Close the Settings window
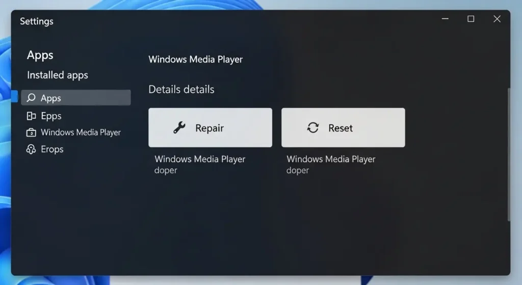 point(497,19)
